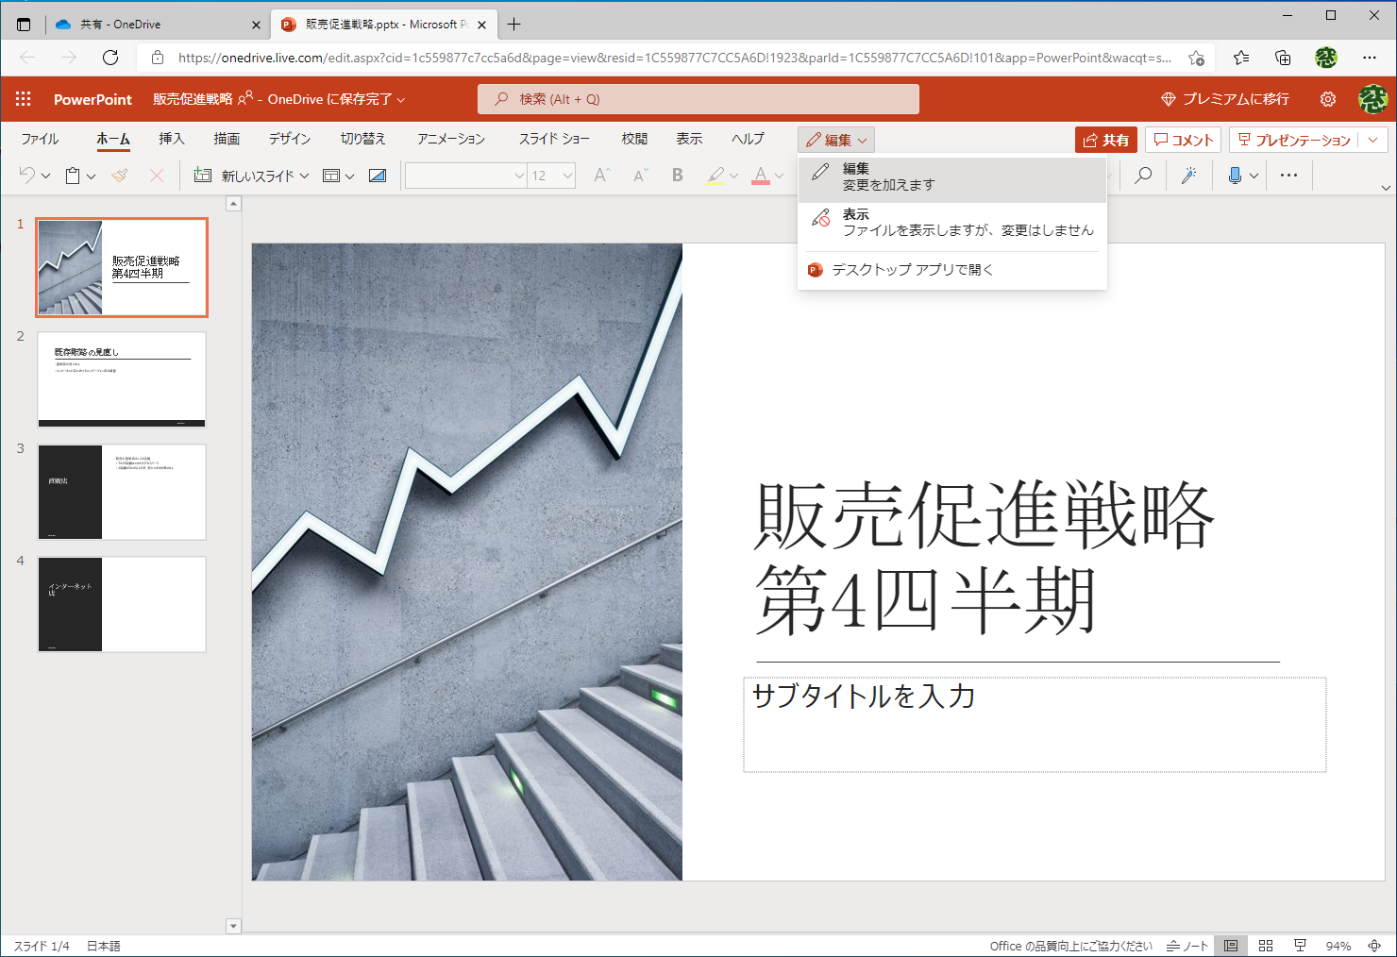Viewport: 1397px width, 957px height.
Task: Switch to viewing-only mode in the Edit menu
Action: 944,221
